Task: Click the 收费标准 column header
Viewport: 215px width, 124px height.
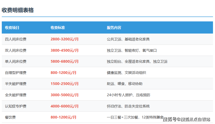Action: coord(58,28)
